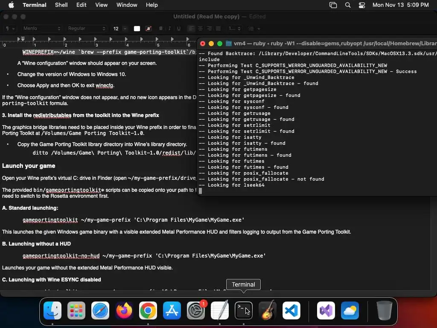Screen dimensions: 437x328
Task: Click the Stage Manager menu bar icon
Action: (x=333, y=5)
